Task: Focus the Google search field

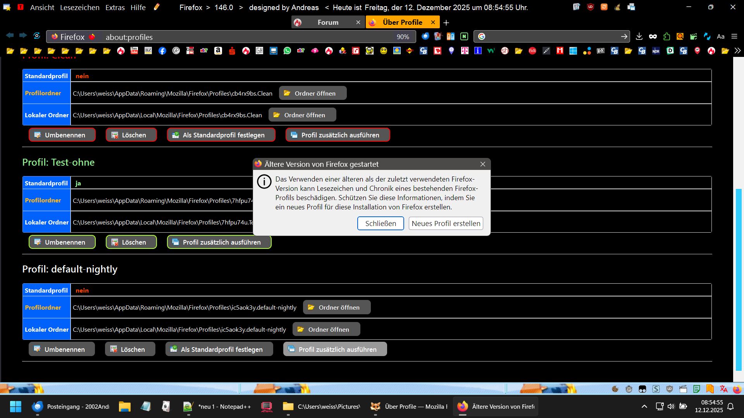Action: (550, 36)
